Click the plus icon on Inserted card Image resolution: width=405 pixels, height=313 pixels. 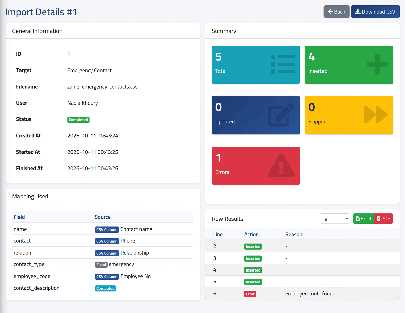[377, 64]
